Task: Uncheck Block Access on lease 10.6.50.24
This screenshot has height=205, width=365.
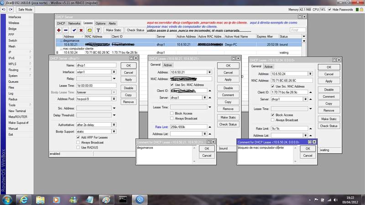Action: pyautogui.click(x=273, y=115)
